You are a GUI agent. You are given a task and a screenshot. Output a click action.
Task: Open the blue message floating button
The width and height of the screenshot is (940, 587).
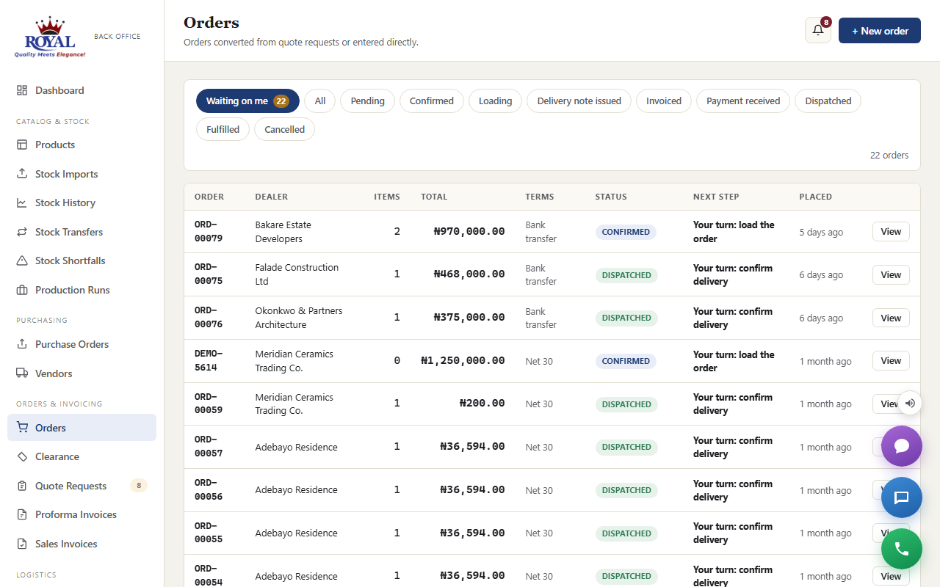(902, 497)
